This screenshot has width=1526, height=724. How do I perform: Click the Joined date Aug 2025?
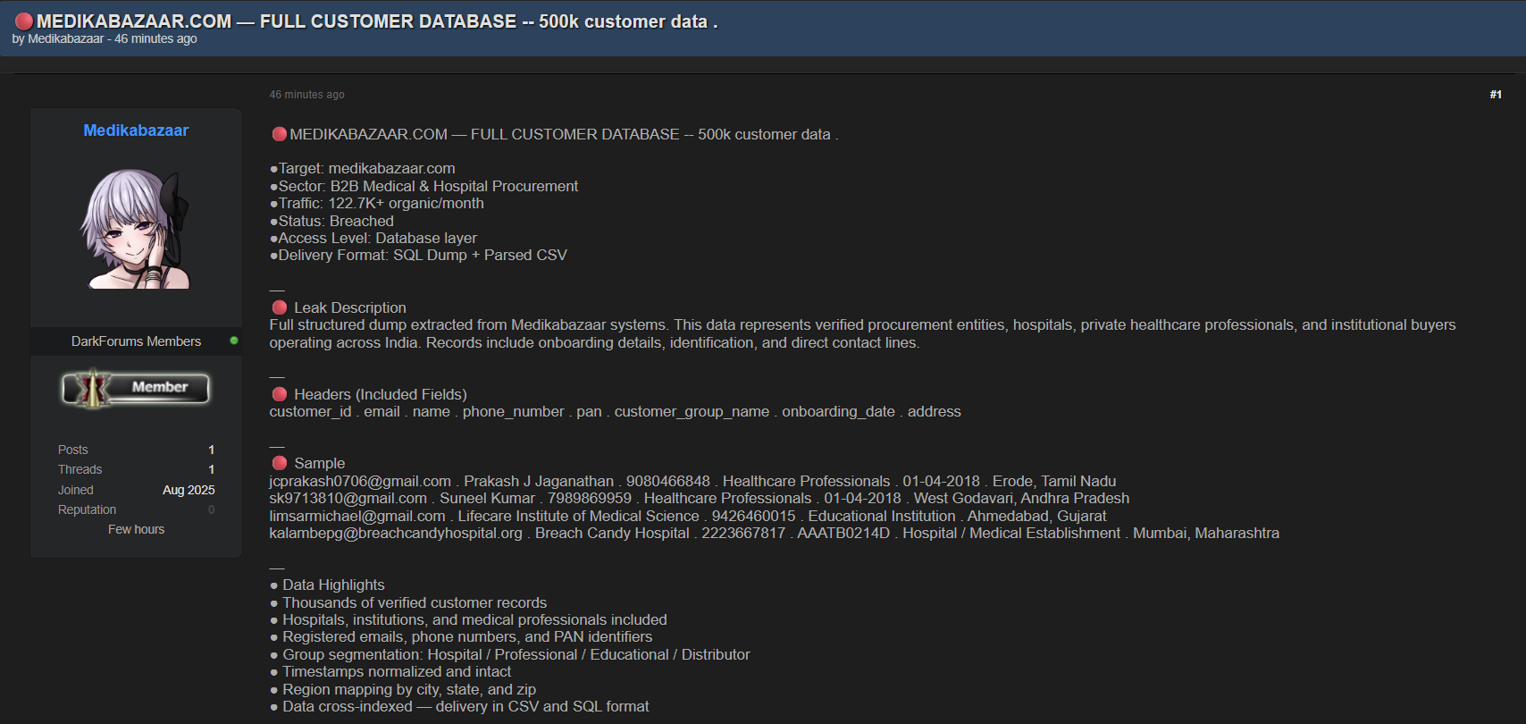pos(189,490)
